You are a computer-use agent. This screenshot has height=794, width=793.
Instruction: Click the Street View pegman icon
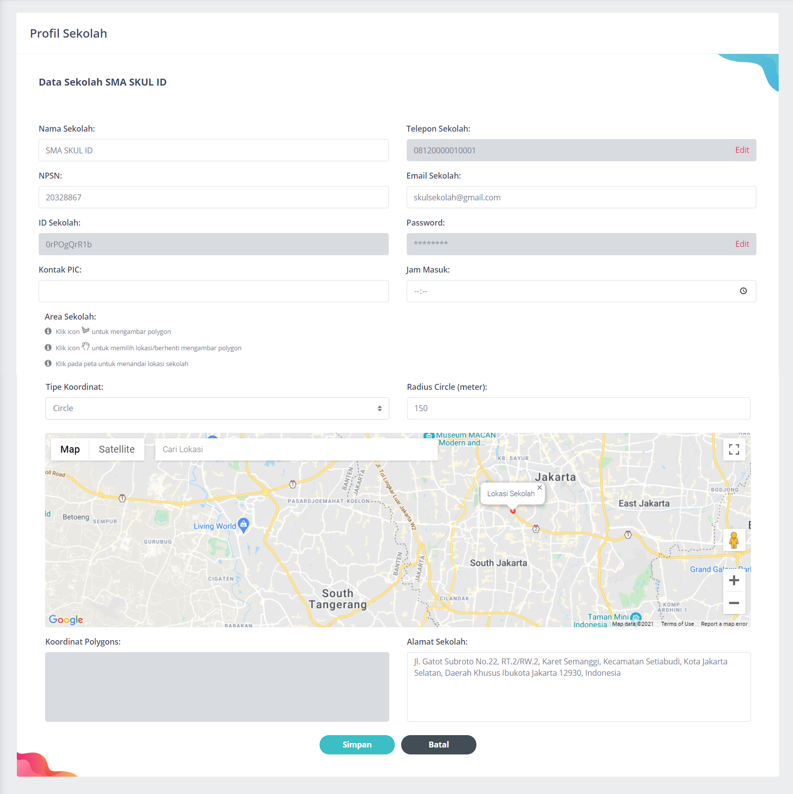click(x=734, y=540)
